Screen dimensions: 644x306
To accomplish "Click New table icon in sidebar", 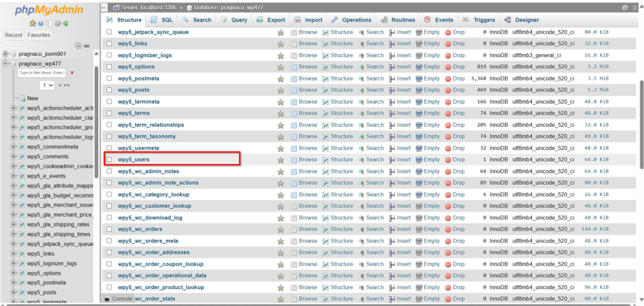I will click(x=22, y=99).
